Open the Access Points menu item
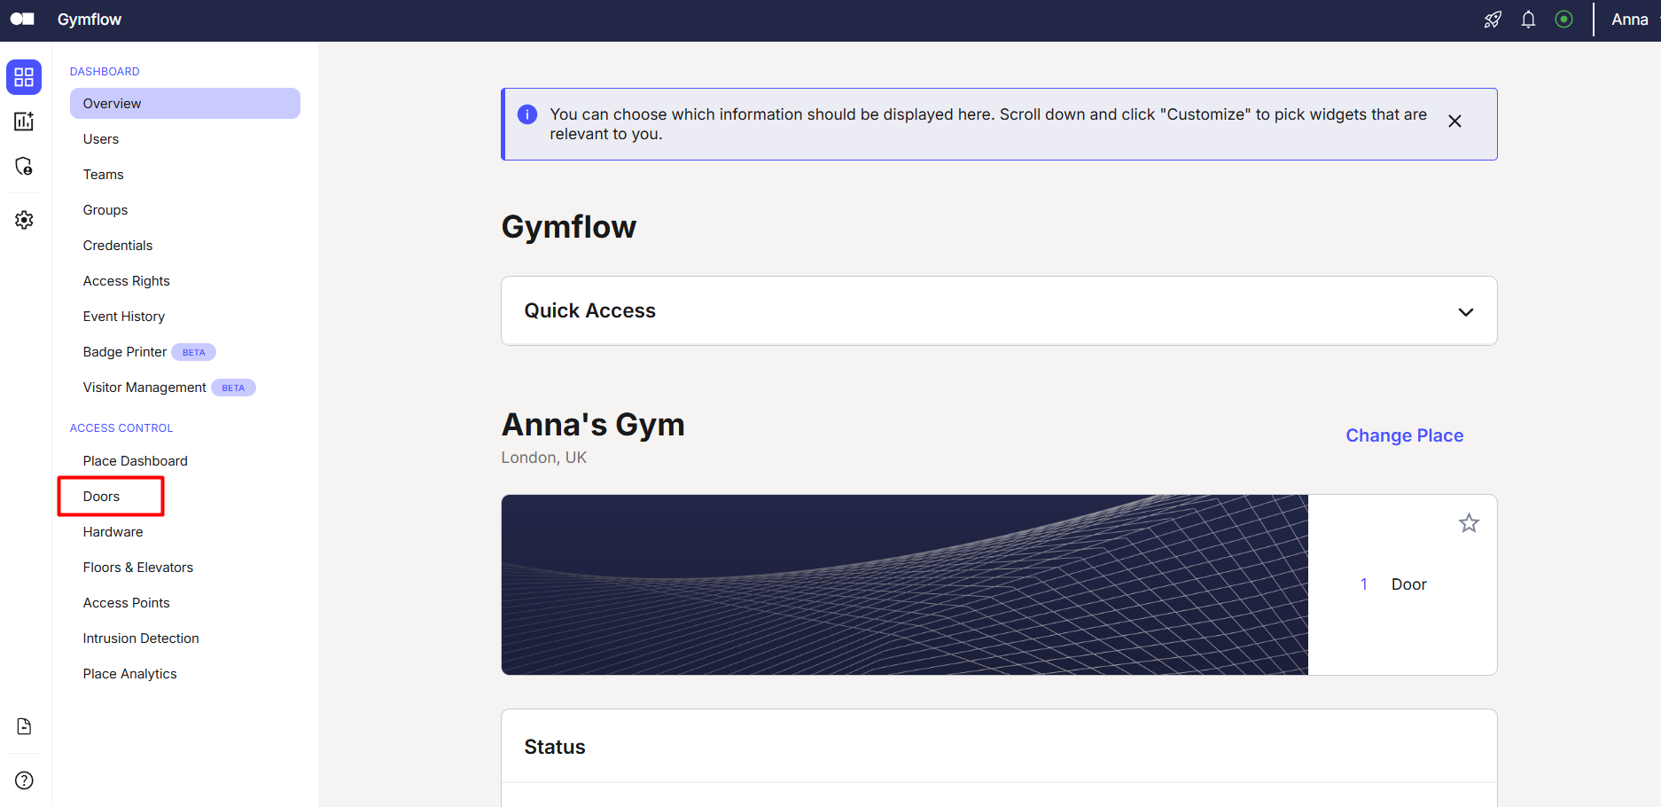The width and height of the screenshot is (1661, 807). point(127,603)
